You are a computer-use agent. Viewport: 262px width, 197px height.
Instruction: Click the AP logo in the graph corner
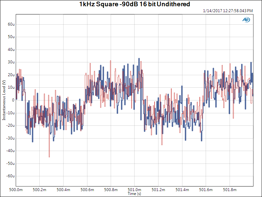tap(246, 20)
